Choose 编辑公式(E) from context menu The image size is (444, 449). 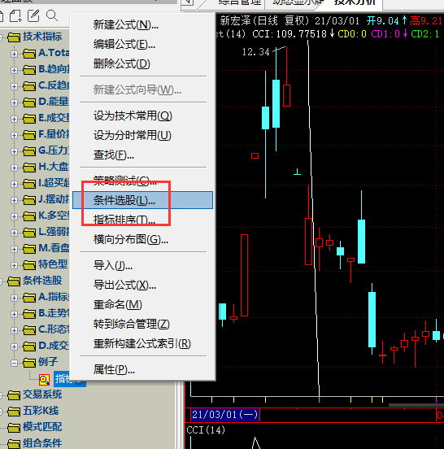pyautogui.click(x=142, y=45)
